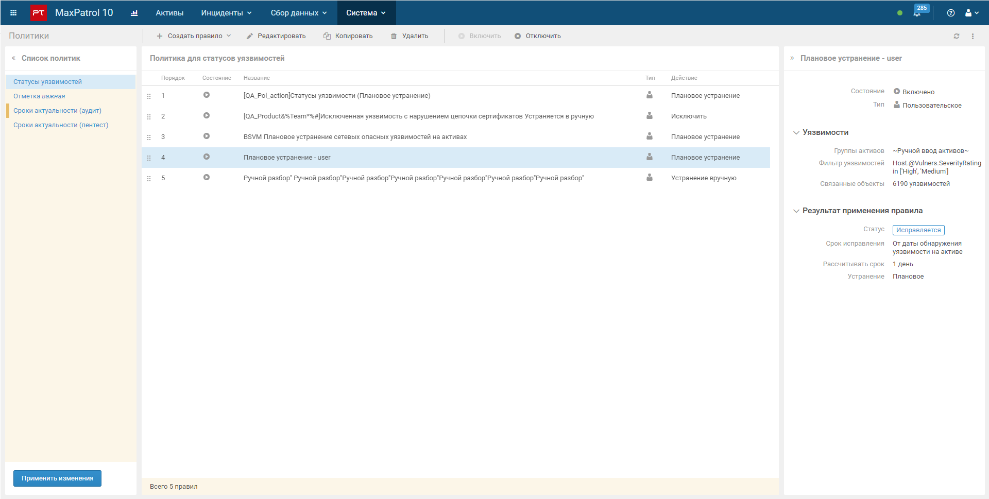Open the user account menu
Image resolution: width=989 pixels, height=499 pixels.
(x=971, y=13)
